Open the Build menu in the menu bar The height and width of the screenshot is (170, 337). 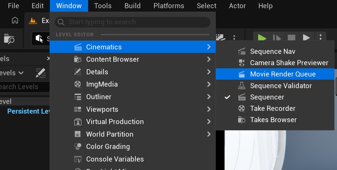132,6
